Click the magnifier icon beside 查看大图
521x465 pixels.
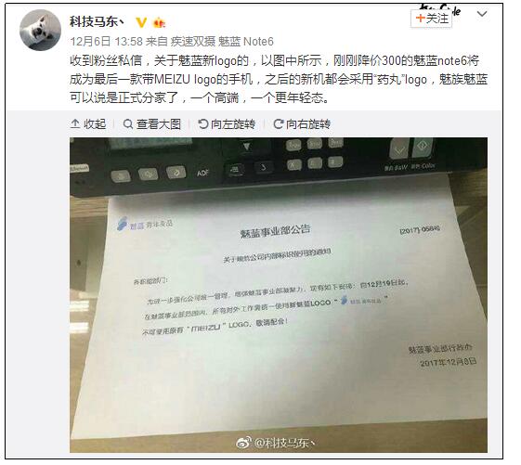(x=128, y=124)
